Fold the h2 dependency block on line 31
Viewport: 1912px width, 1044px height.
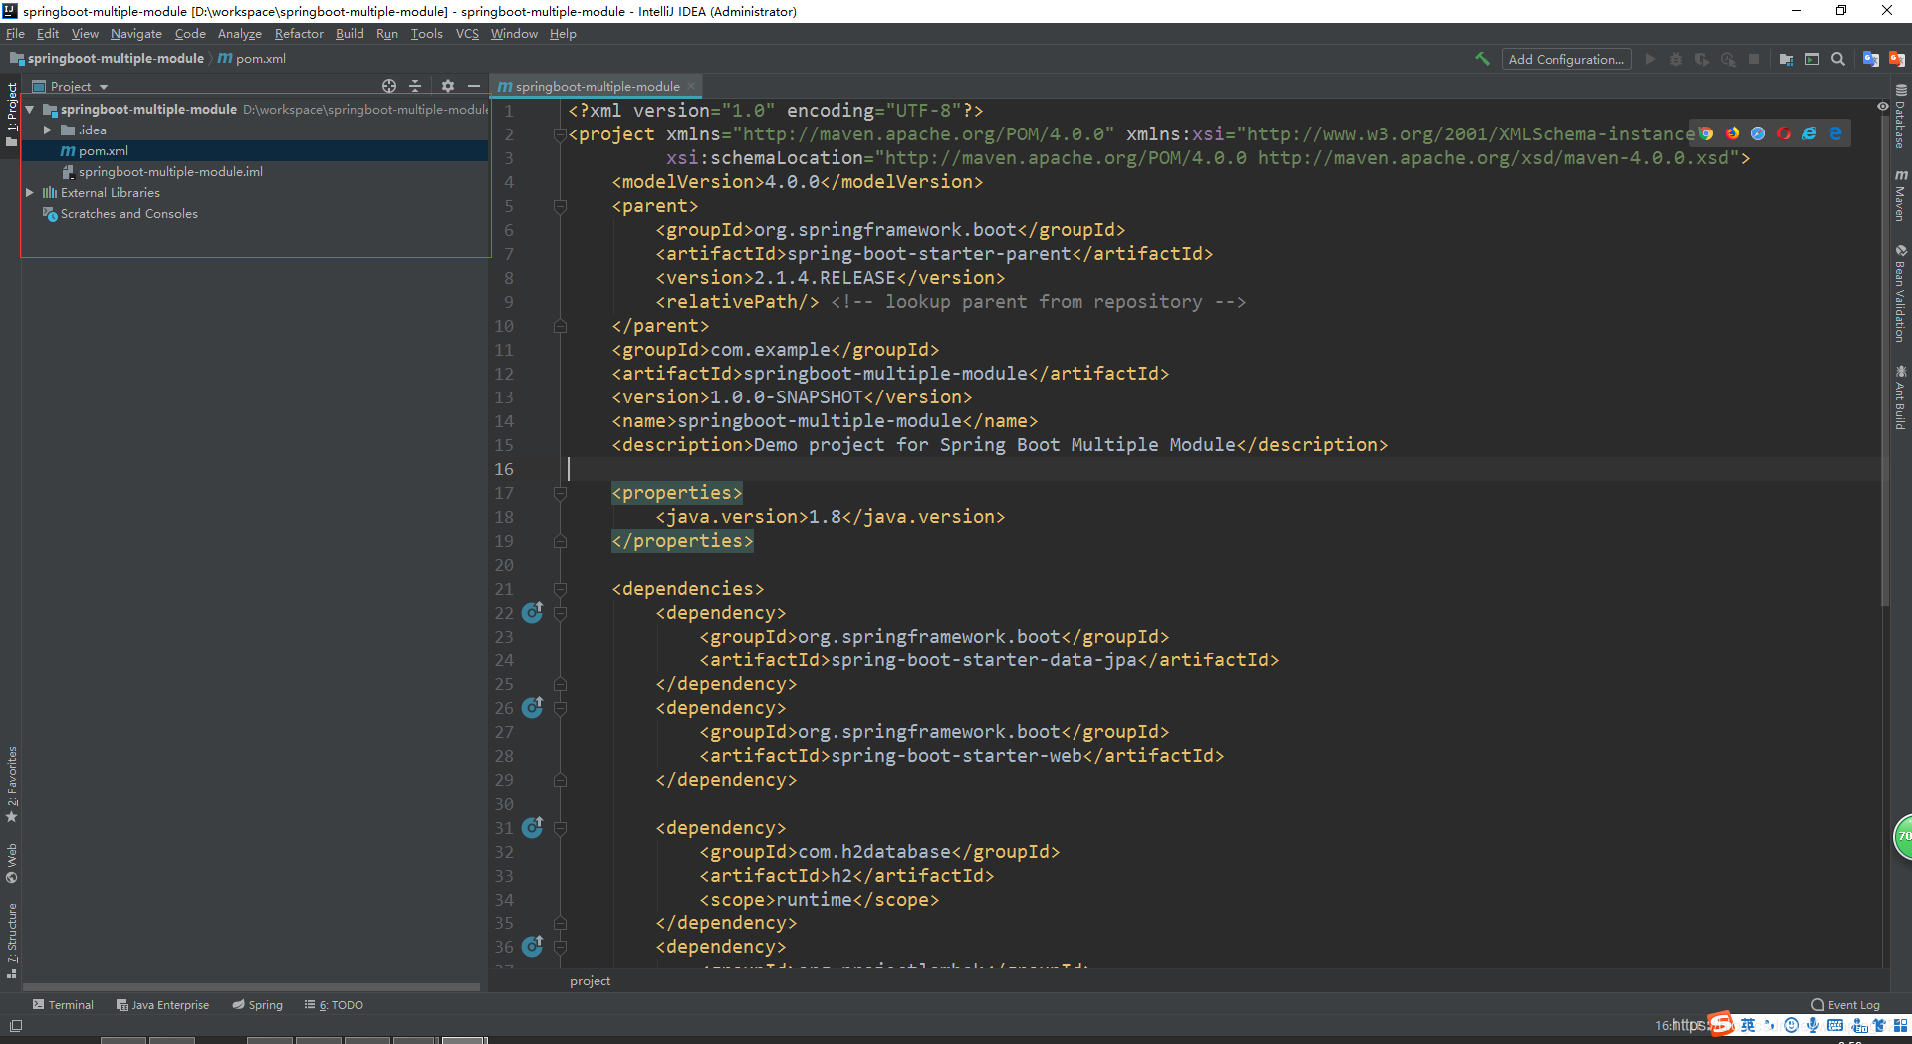560,828
